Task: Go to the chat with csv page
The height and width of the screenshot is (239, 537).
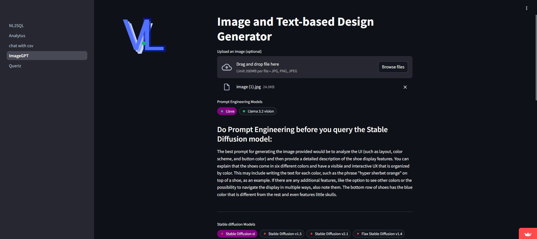Action: [47, 46]
